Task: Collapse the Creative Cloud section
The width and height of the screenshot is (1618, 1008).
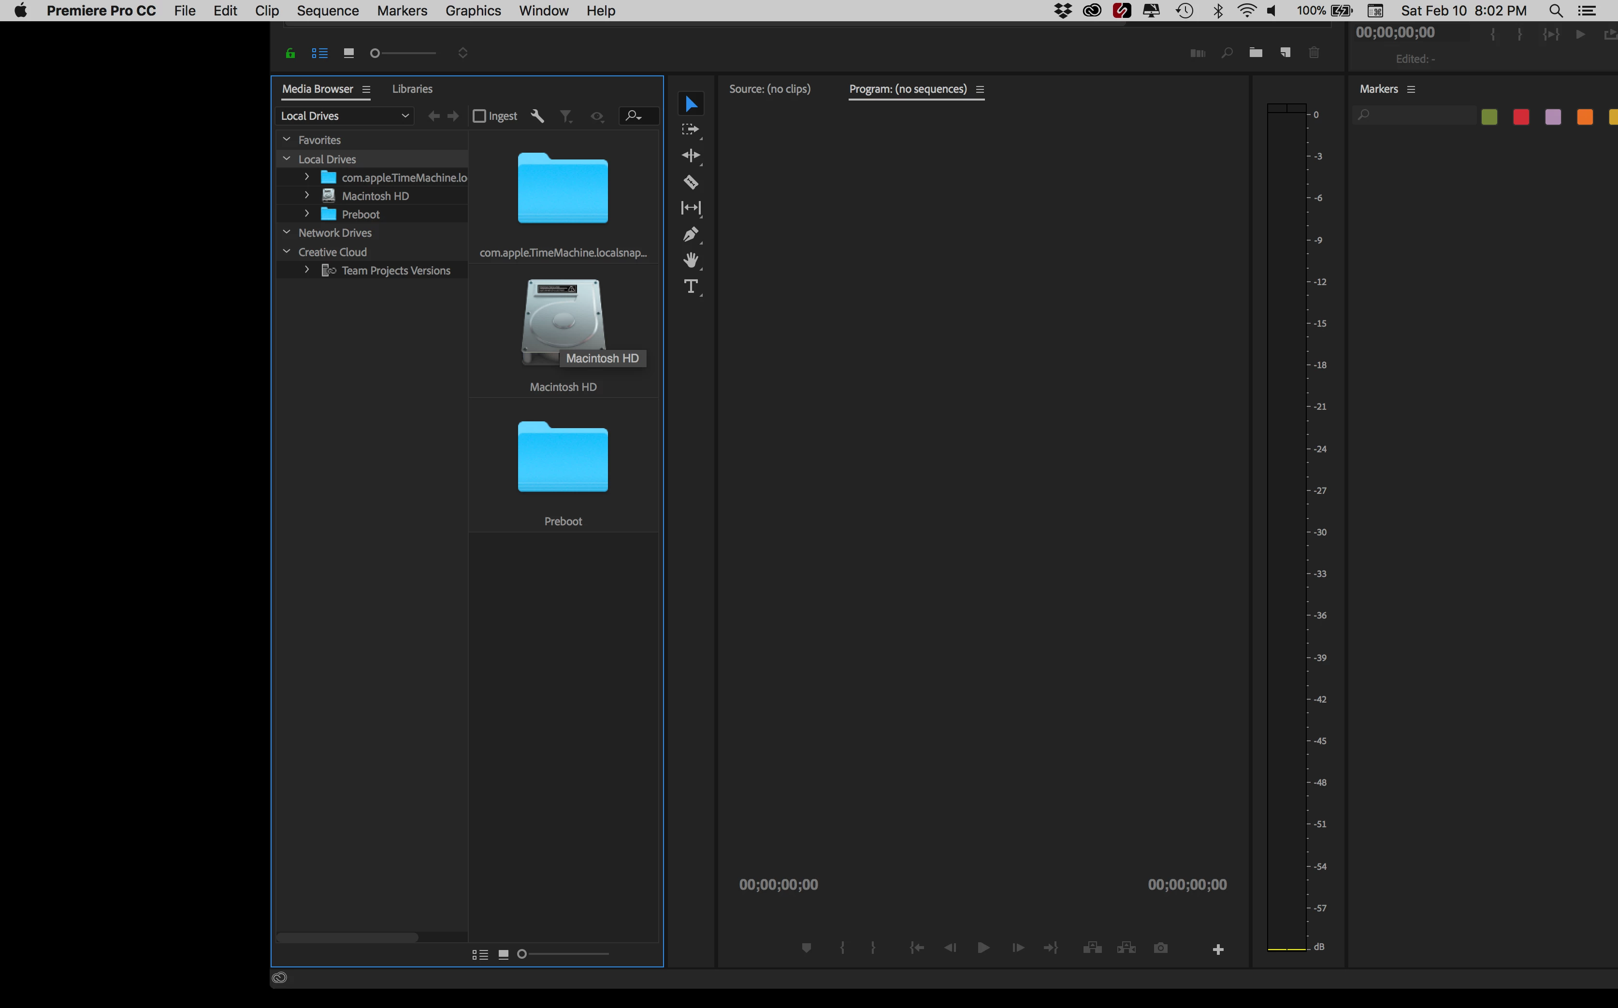Action: pos(287,251)
